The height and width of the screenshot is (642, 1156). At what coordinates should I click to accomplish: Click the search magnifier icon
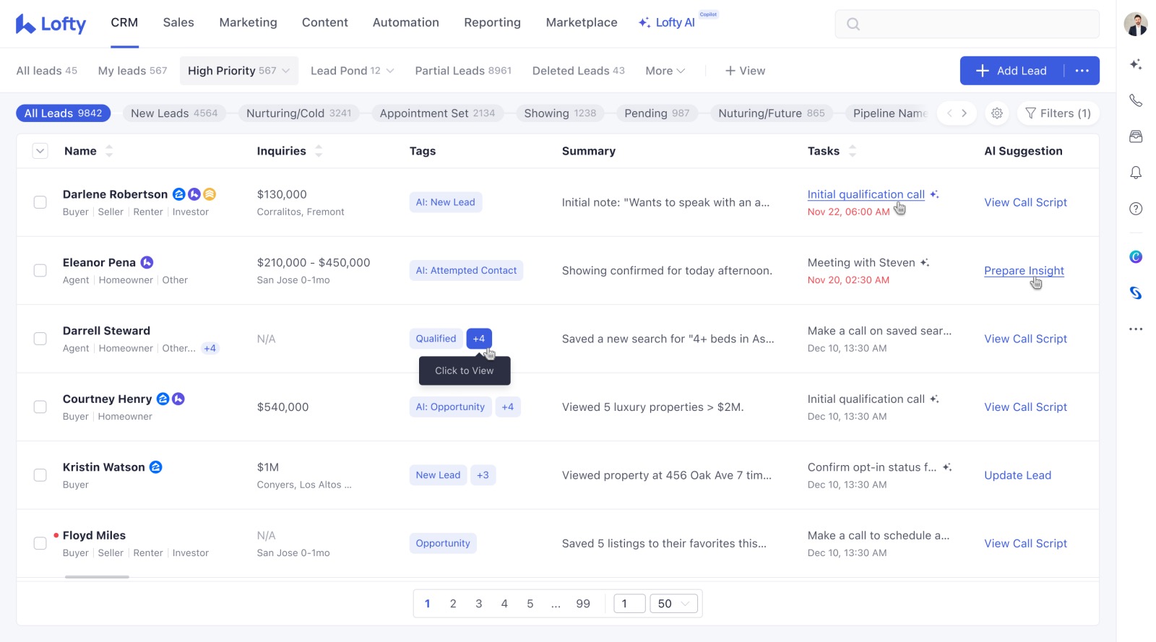pyautogui.click(x=853, y=24)
